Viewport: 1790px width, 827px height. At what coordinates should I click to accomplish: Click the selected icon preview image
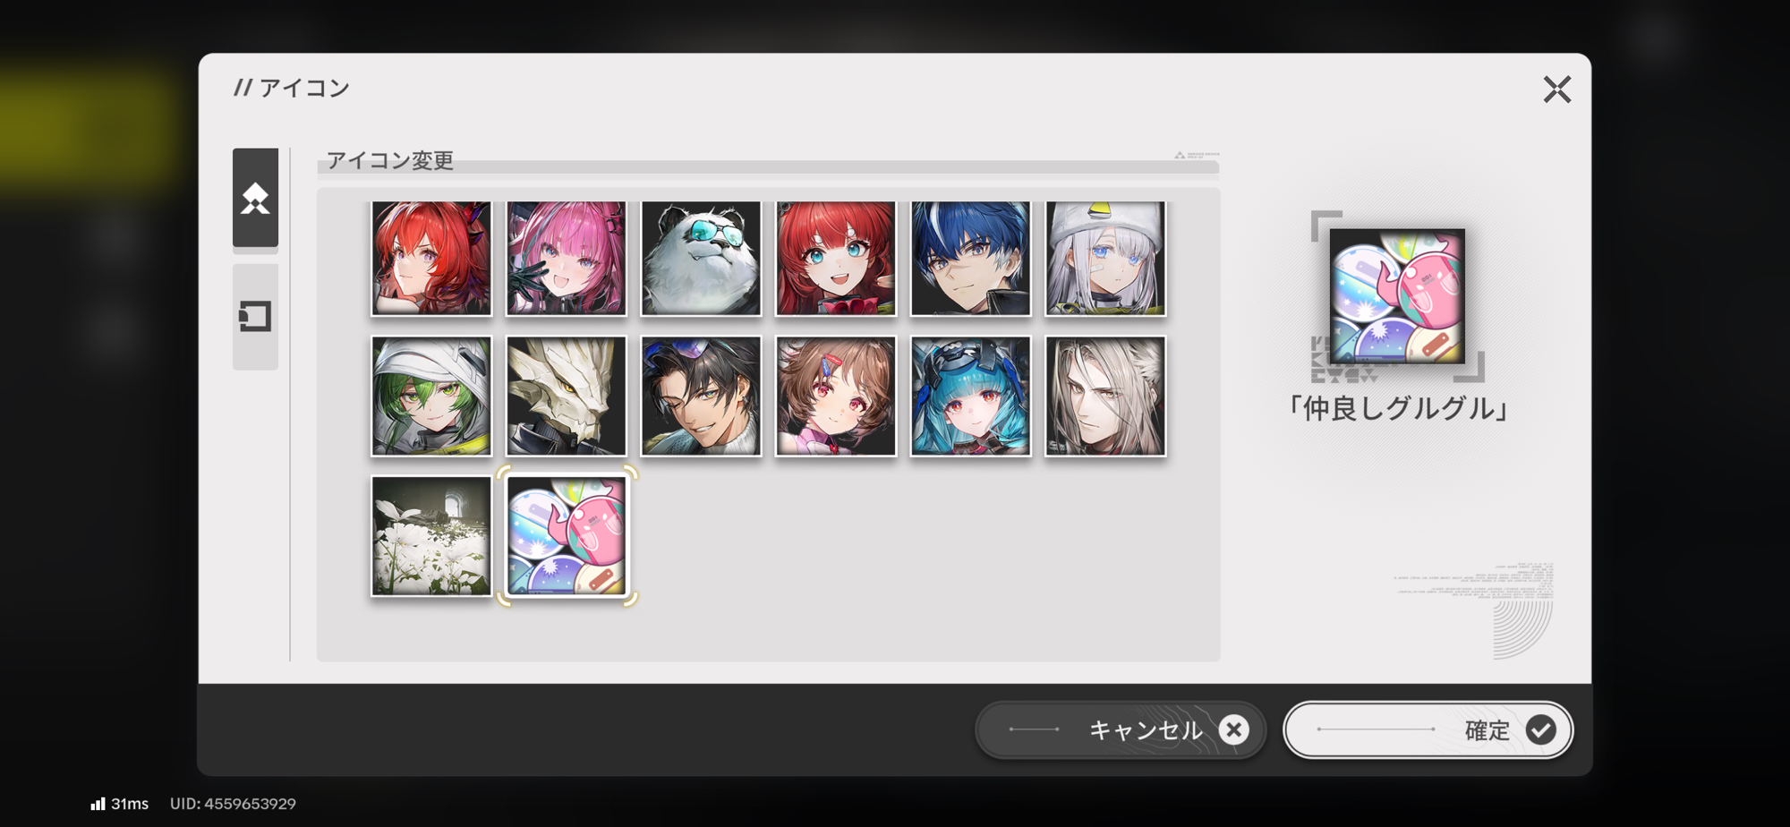[x=1397, y=296]
